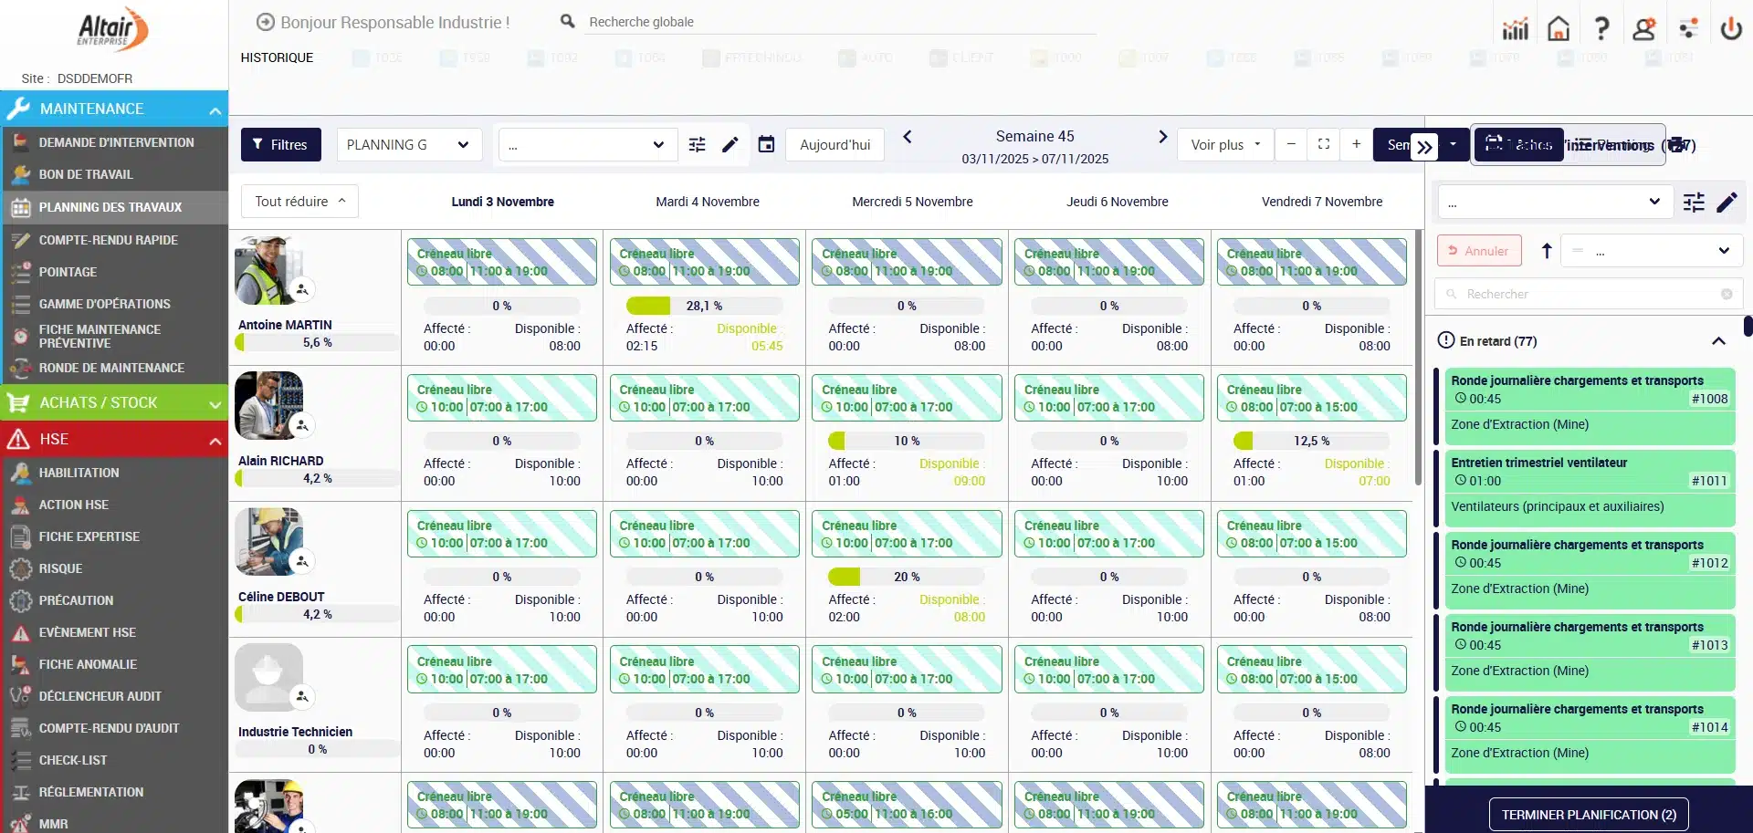Toggle Tout réduire to collapse rows
Viewport: 1753px width, 833px height.
coord(299,202)
